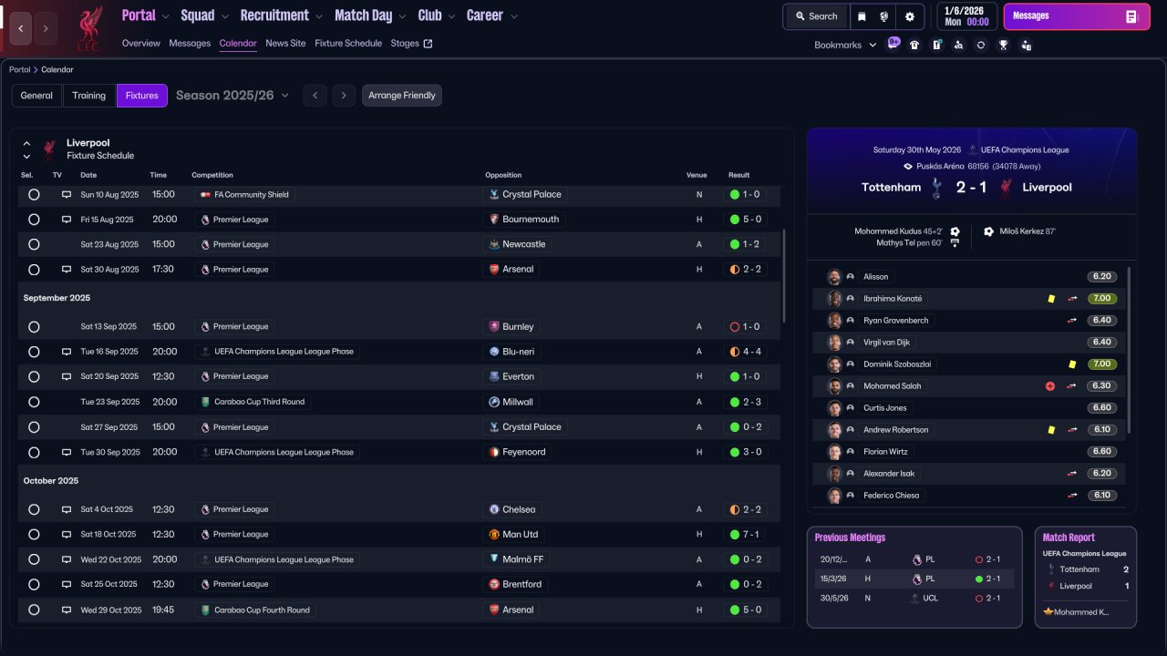Open the Season 2025/26 dropdown
The image size is (1167, 656).
tap(232, 95)
